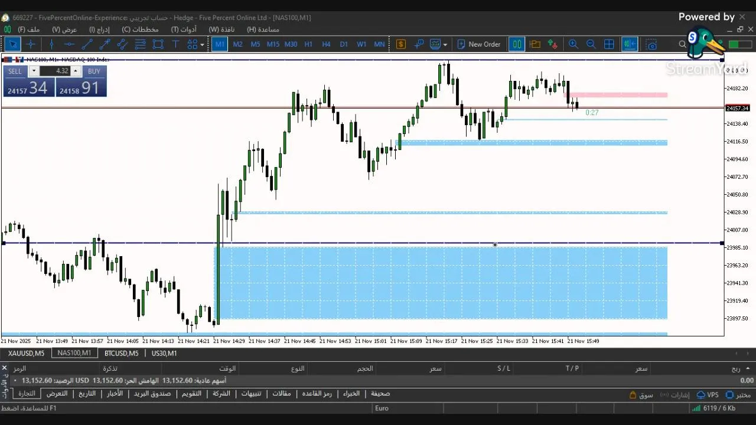Viewport: 756px width, 425px height.
Task: Select the text label tool
Action: pyautogui.click(x=175, y=44)
